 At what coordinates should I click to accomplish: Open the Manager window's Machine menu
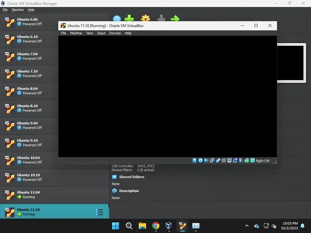(18, 10)
